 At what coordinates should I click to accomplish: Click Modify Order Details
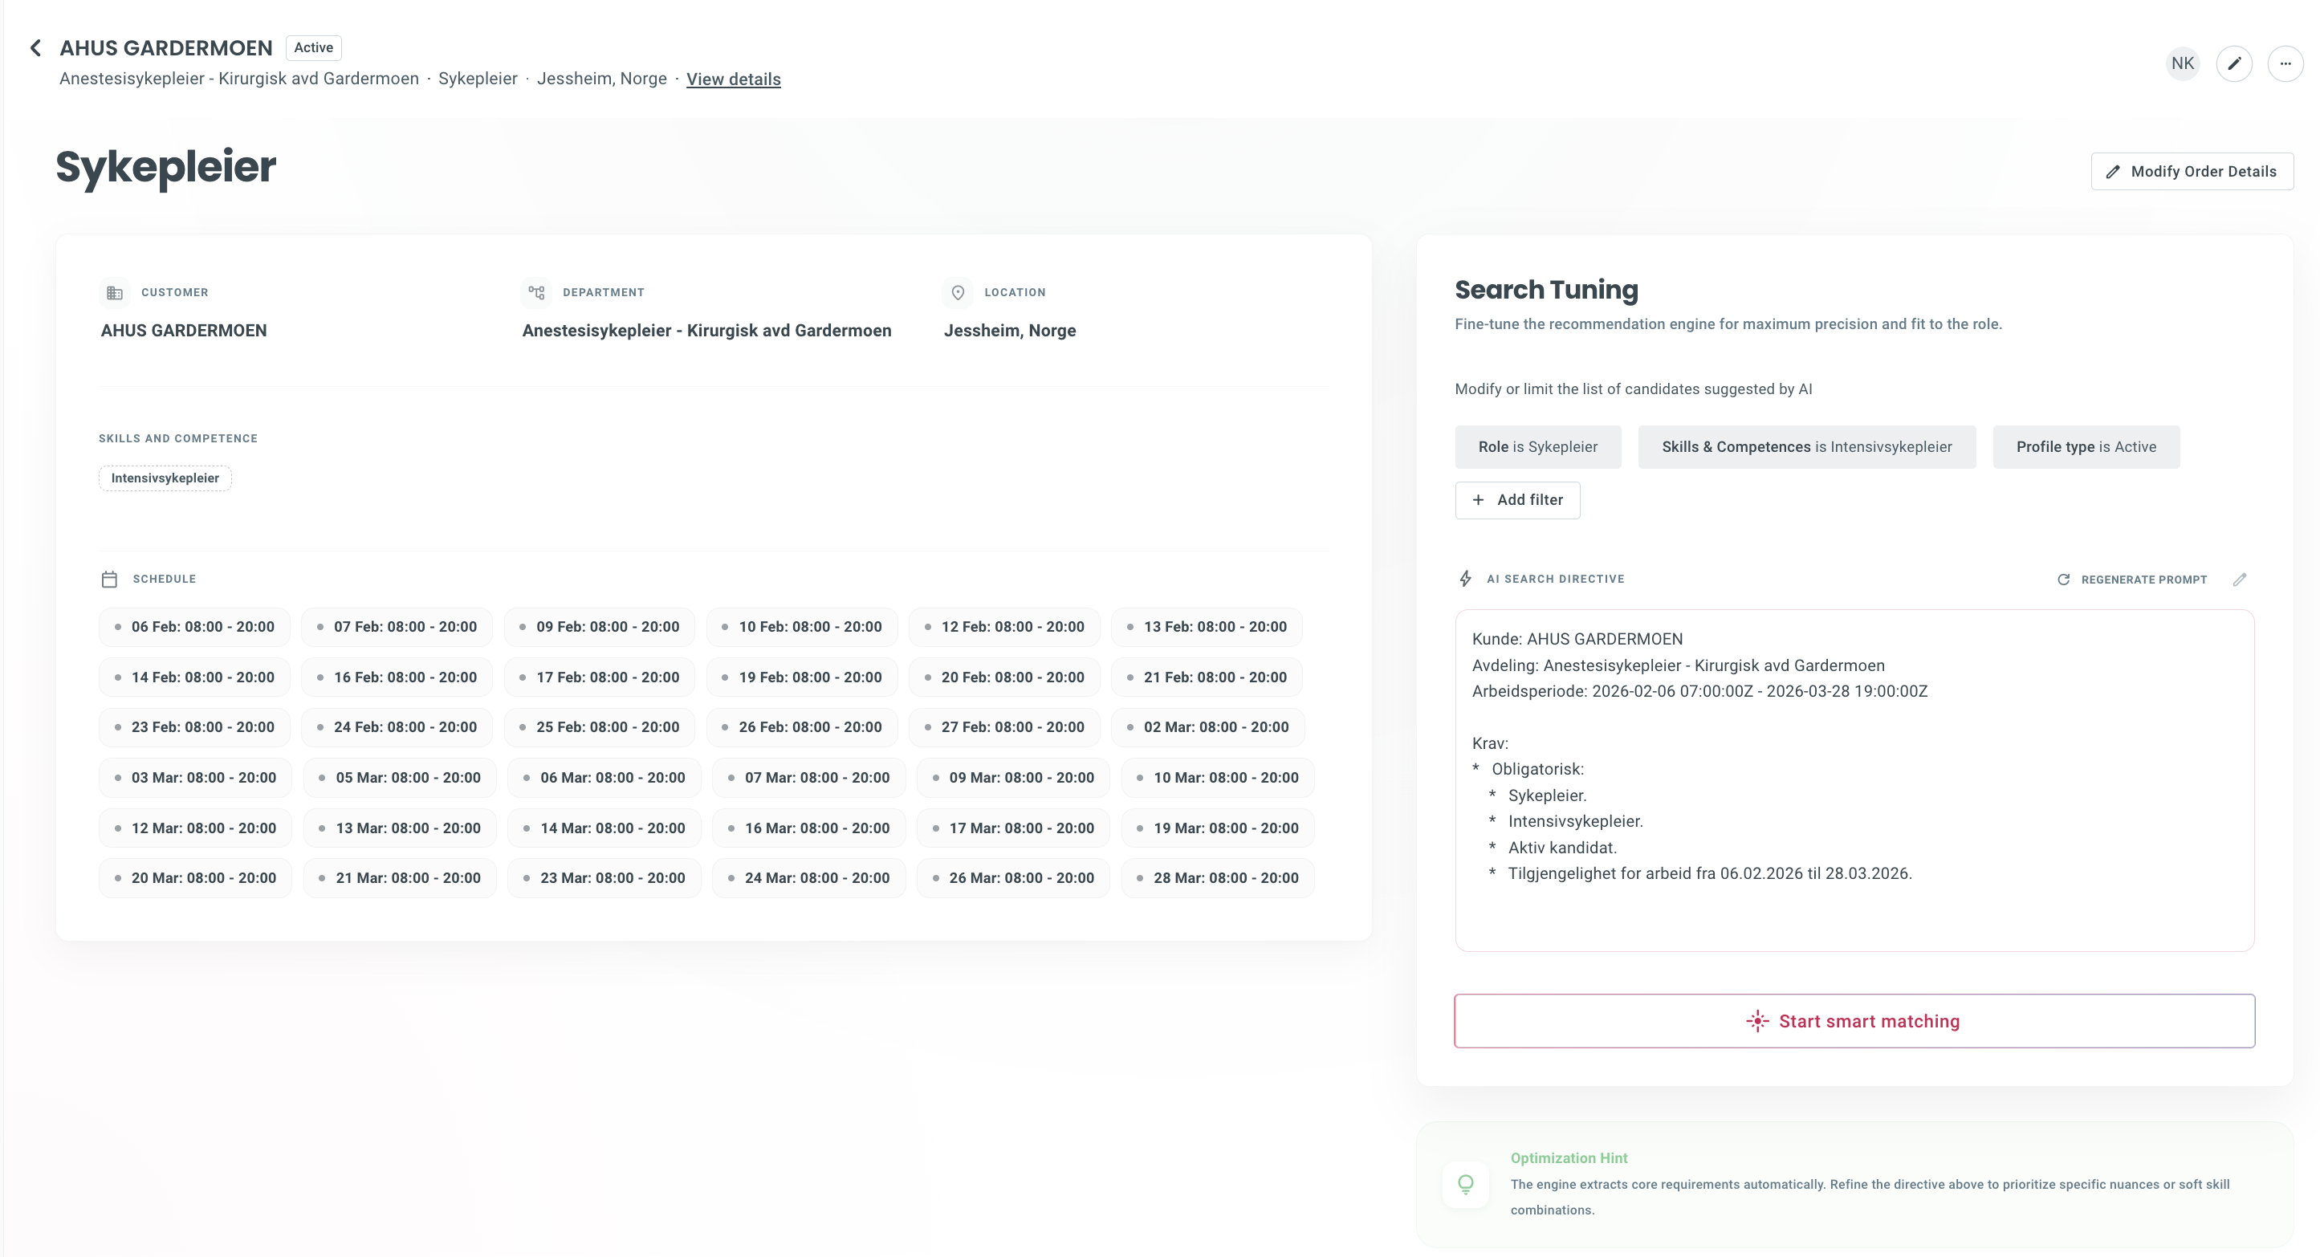click(x=2192, y=171)
